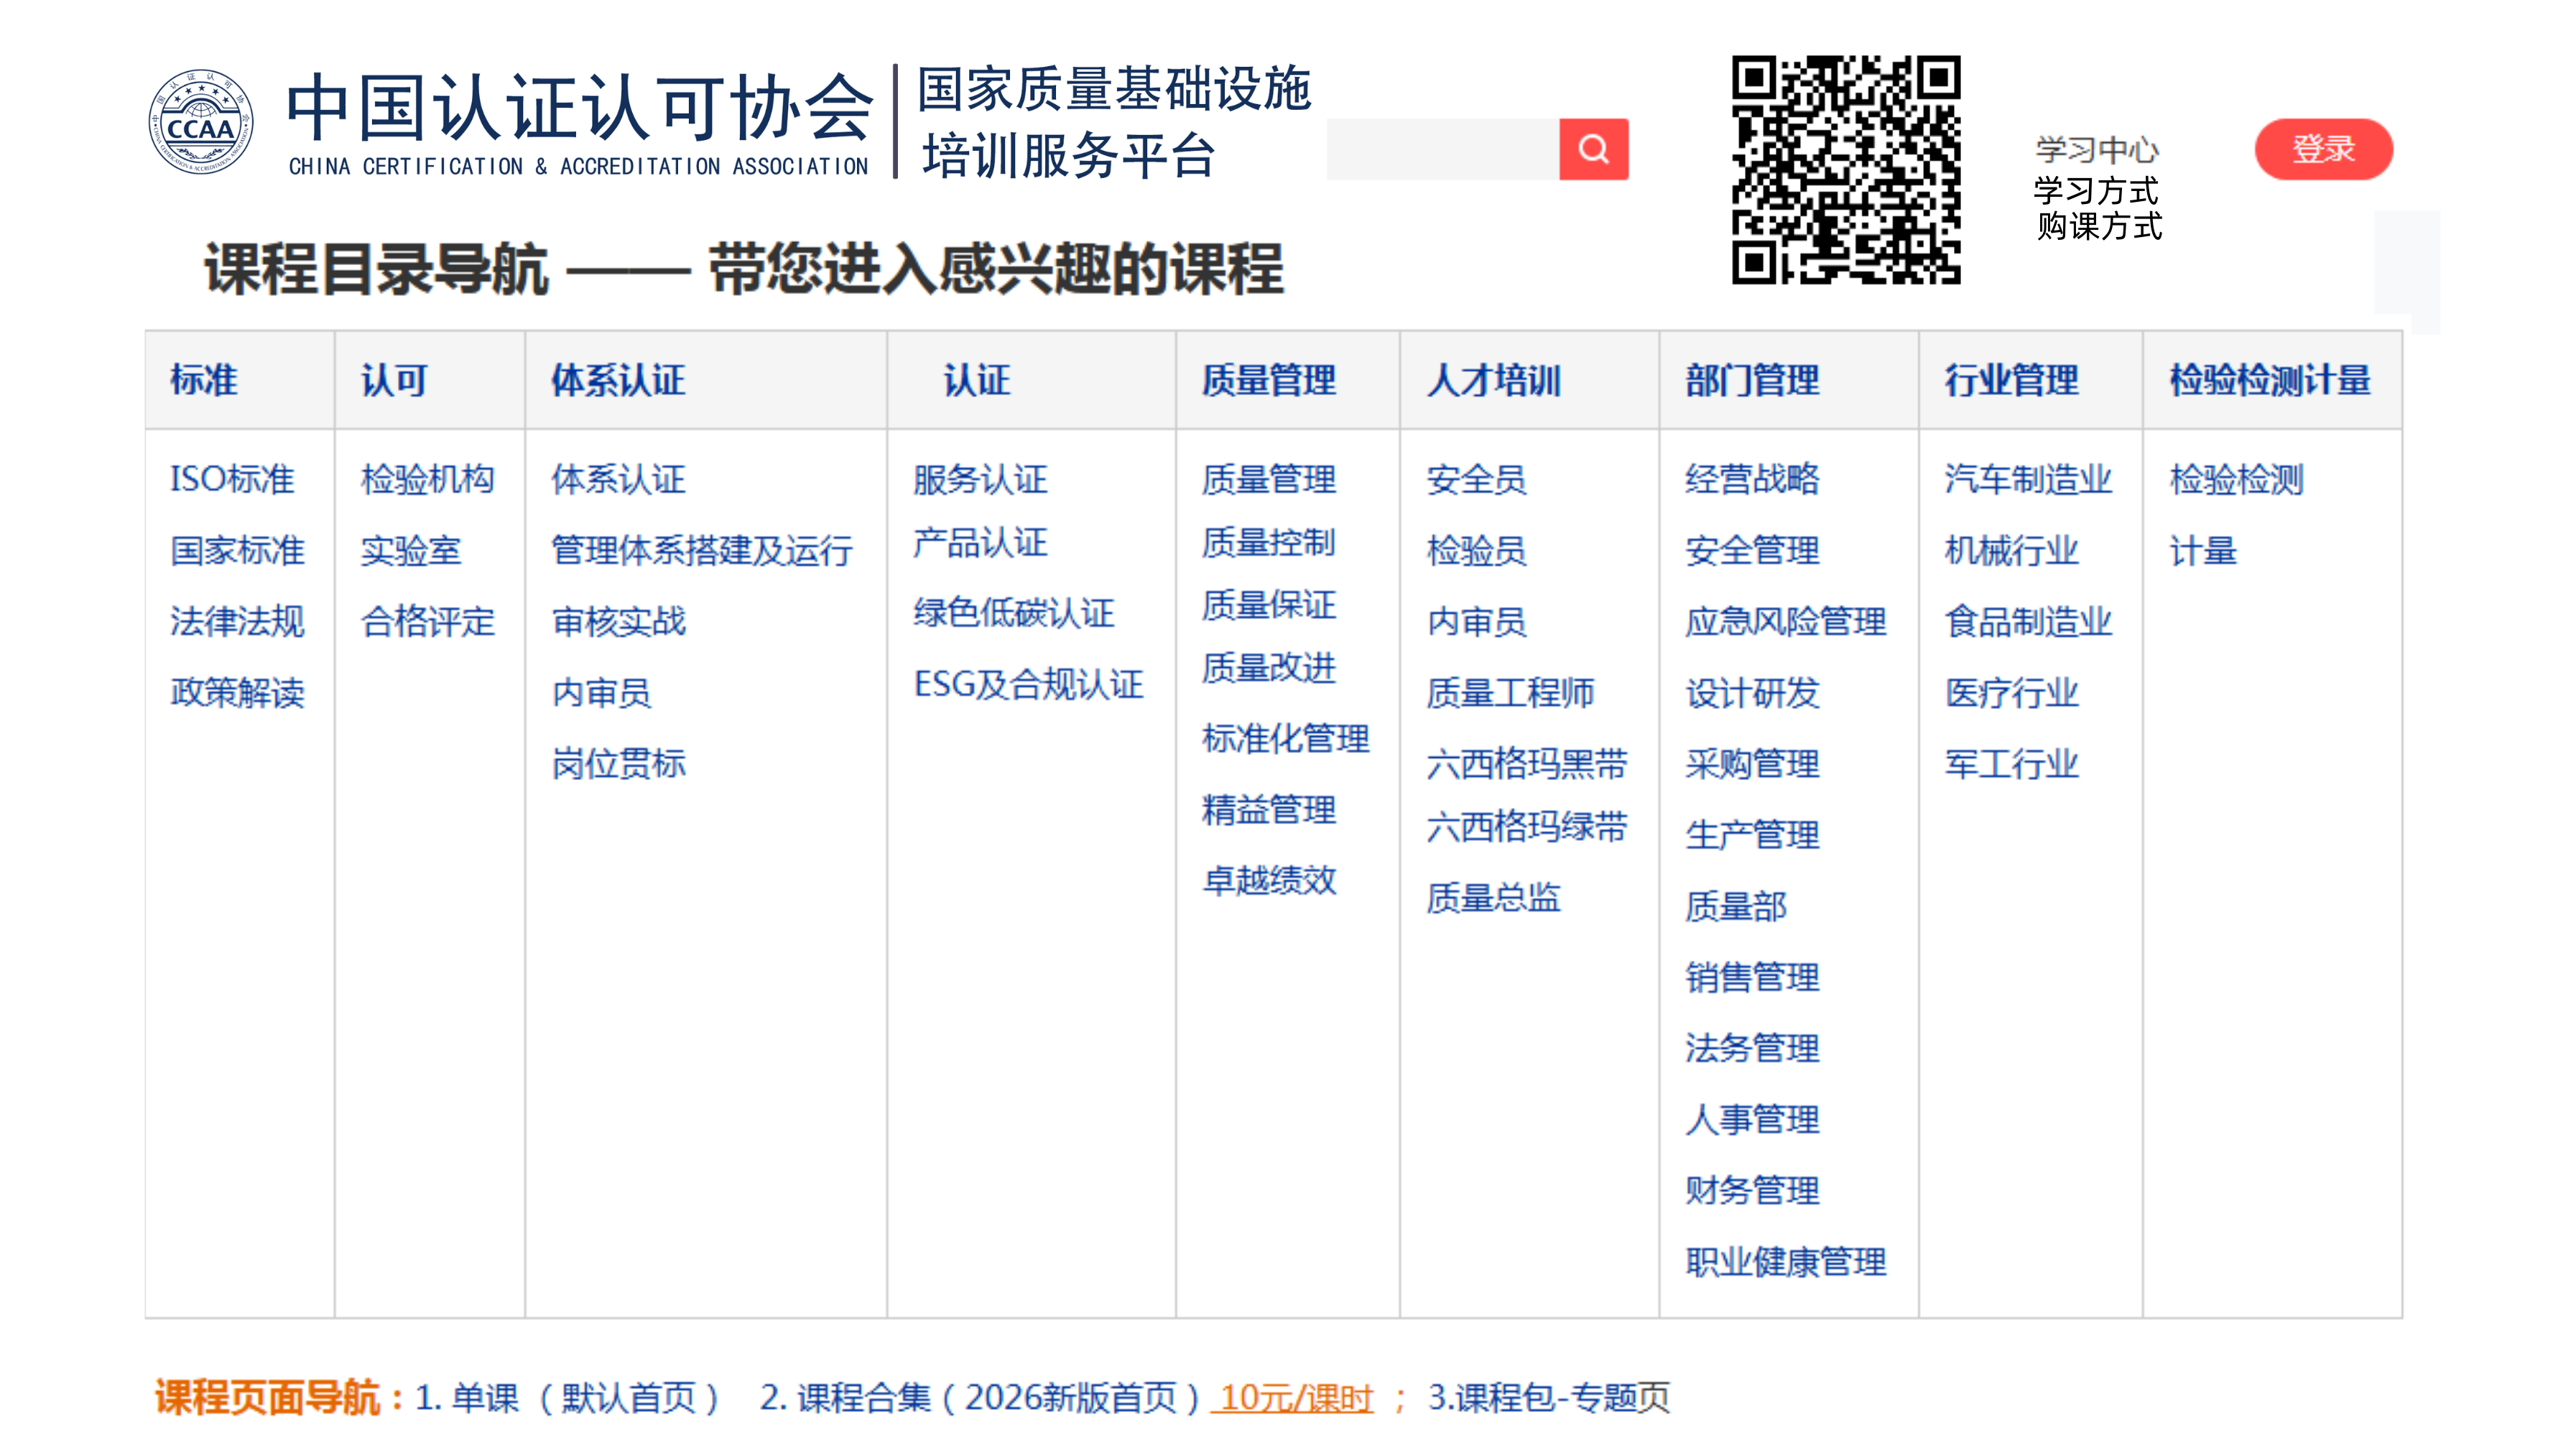Select the 检验检测计量 column header tab
Viewport: 2576px width, 1448px height.
[2270, 381]
